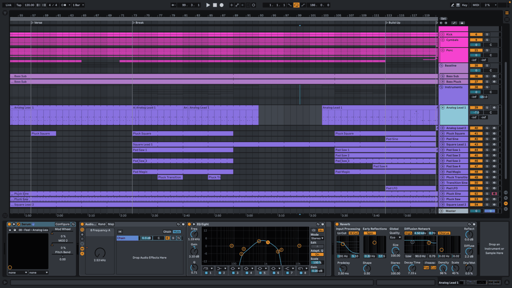512x288 pixels.
Task: Click the automation arm icon
Action: [x=237, y=5]
